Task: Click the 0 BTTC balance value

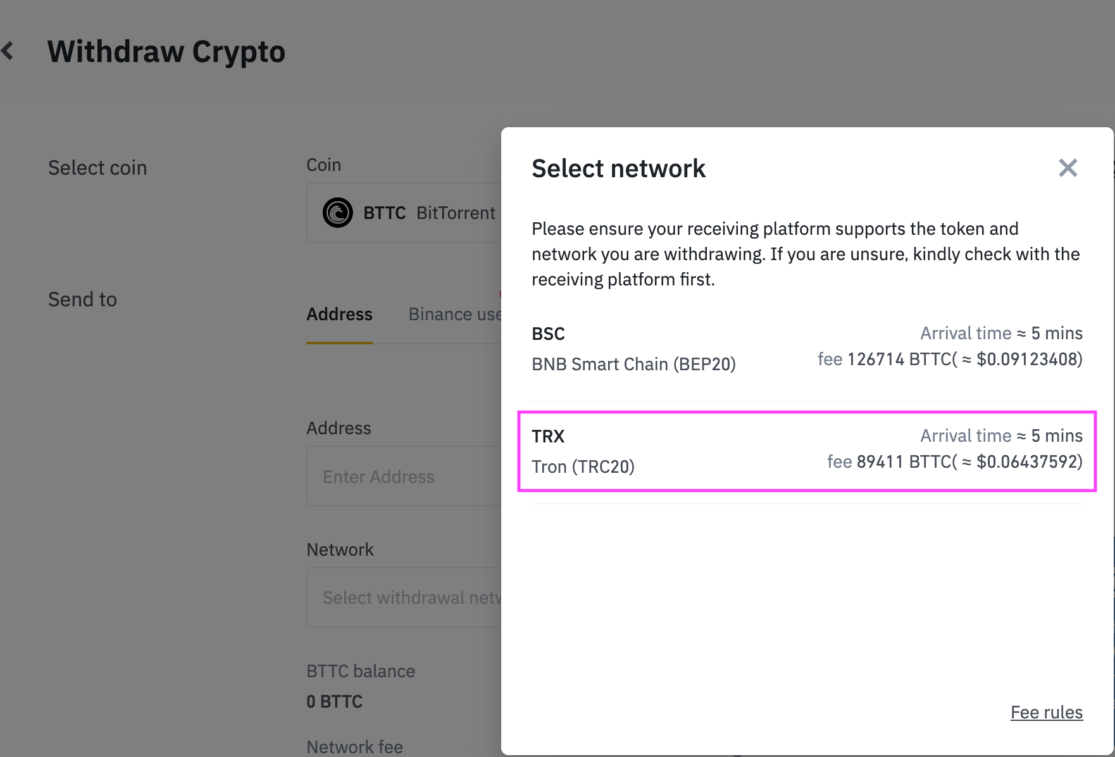Action: [334, 701]
